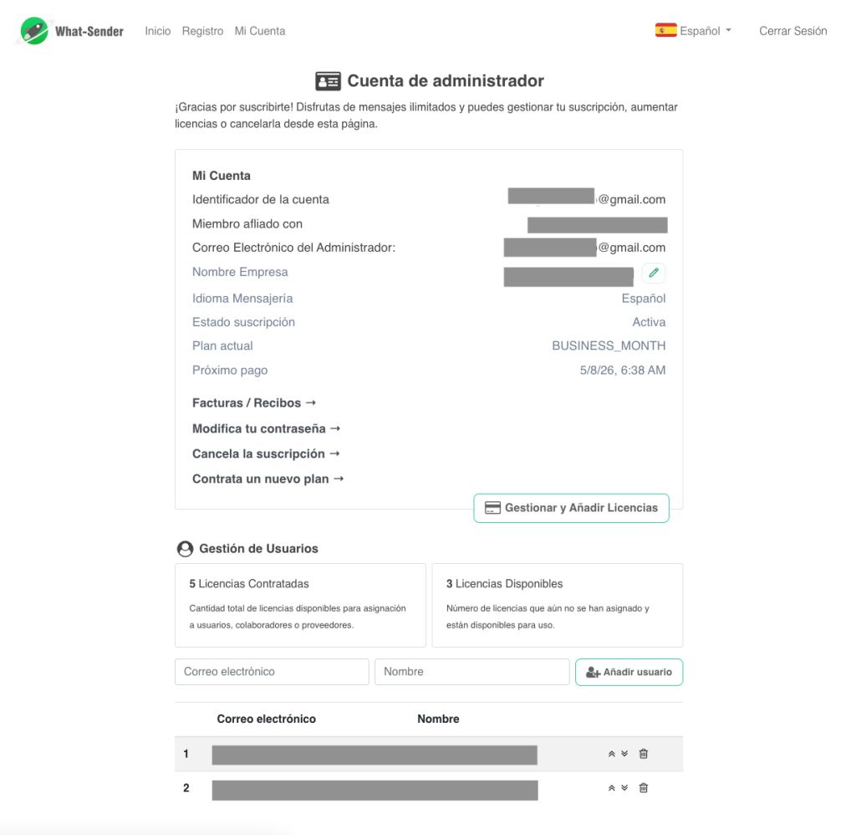Move row 2 user down with double-chevron
The height and width of the screenshot is (835, 856).
coord(624,788)
